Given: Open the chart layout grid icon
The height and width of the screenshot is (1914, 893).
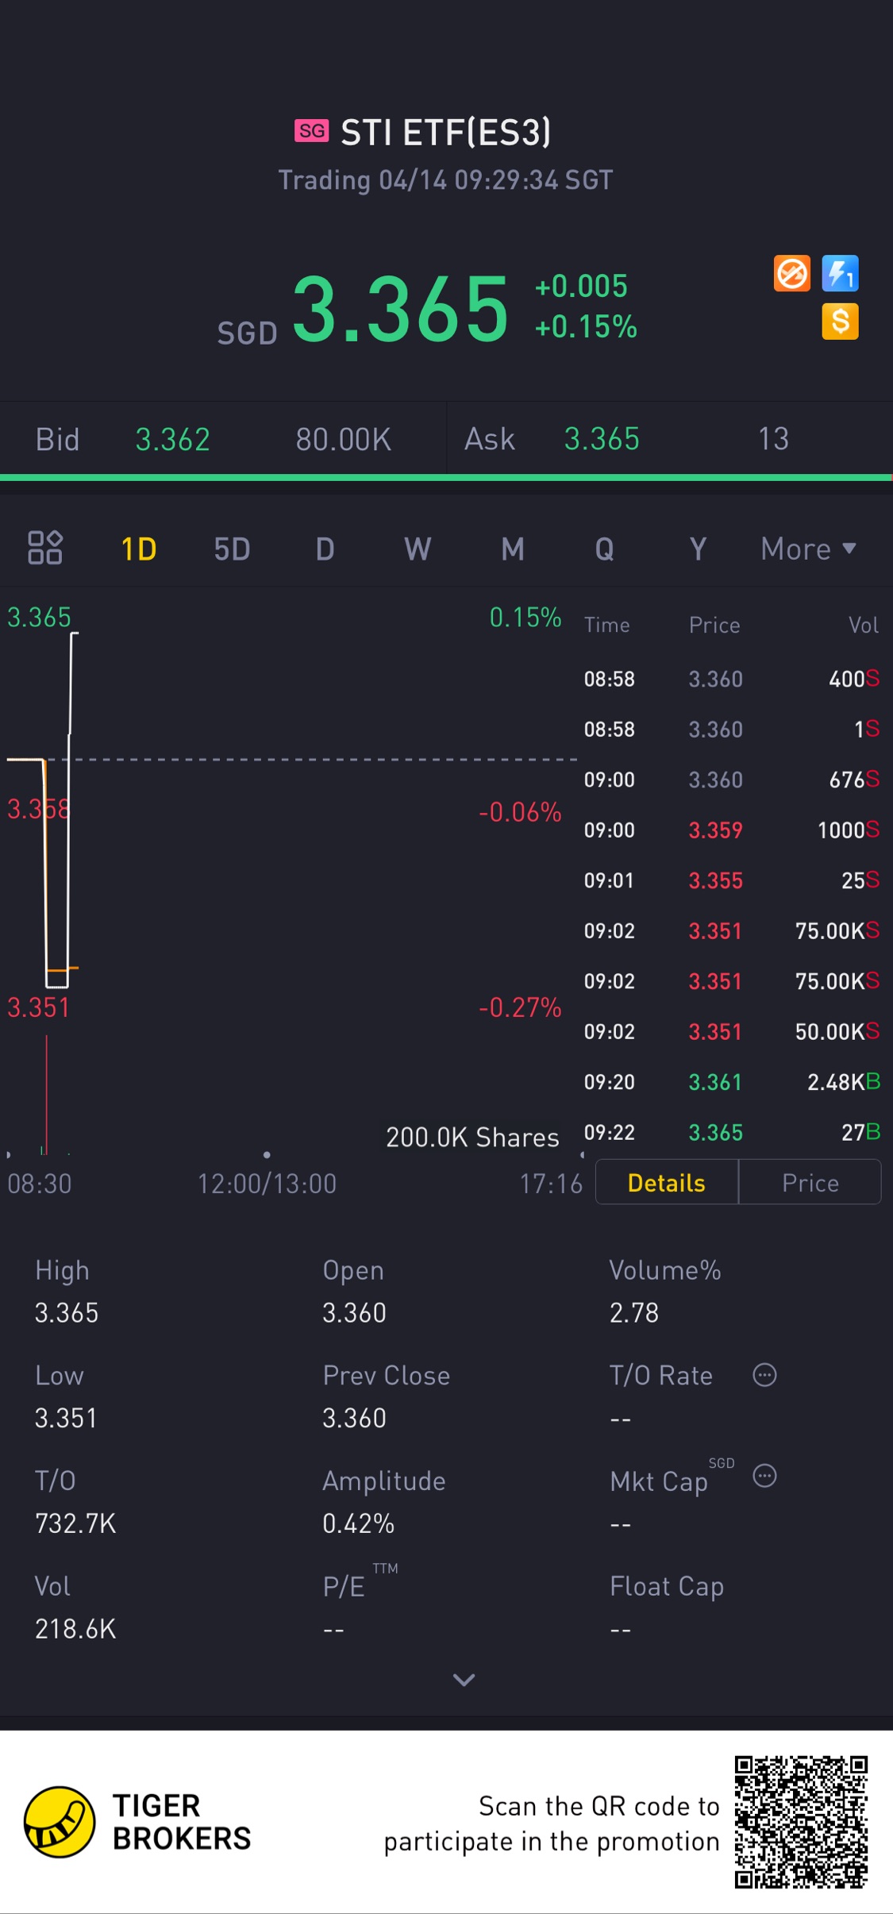Looking at the screenshot, I should 45,548.
